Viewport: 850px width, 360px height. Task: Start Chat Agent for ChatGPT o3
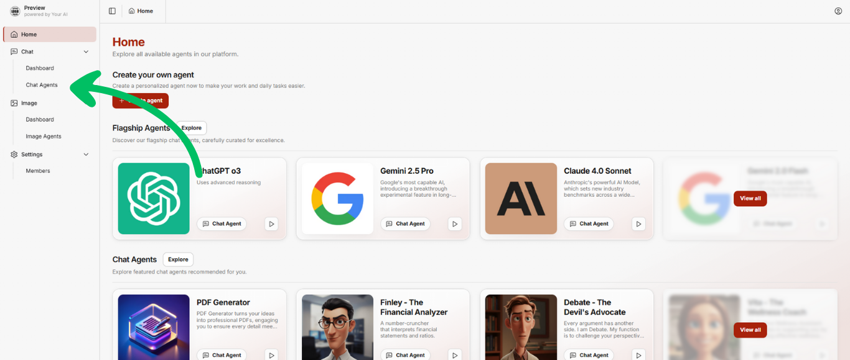tap(222, 223)
